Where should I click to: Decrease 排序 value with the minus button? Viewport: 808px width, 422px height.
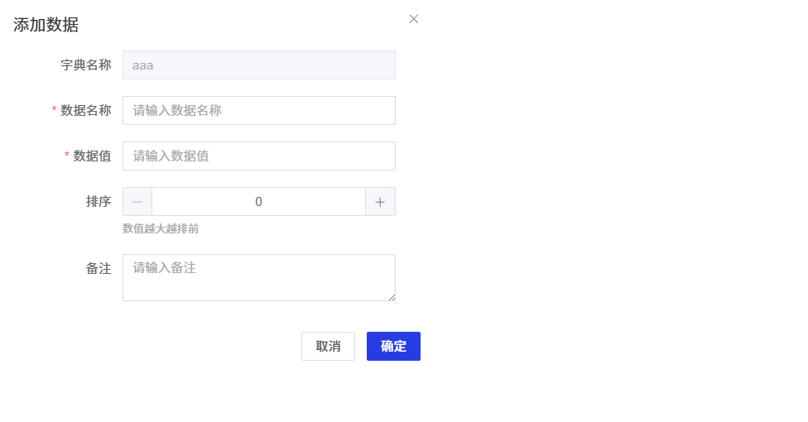pos(137,202)
